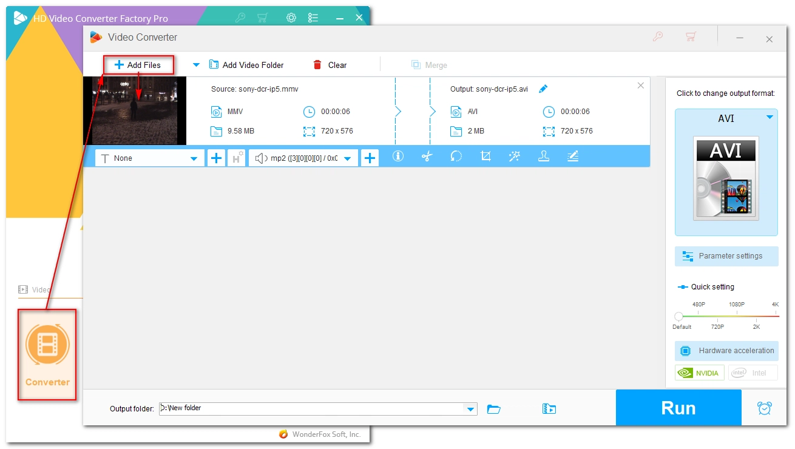Click the 1080P quick setting label
Screen dimensions: 795x449
(x=737, y=305)
